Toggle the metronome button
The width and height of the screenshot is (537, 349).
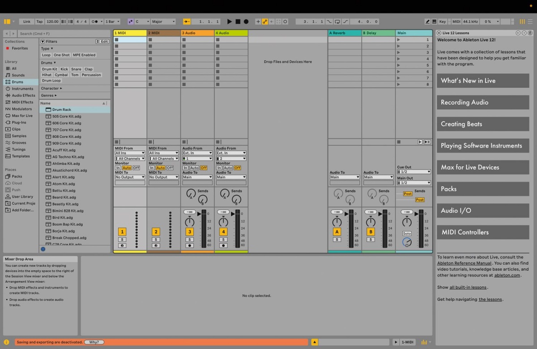click(96, 21)
